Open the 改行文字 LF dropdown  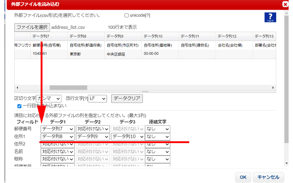click(97, 98)
